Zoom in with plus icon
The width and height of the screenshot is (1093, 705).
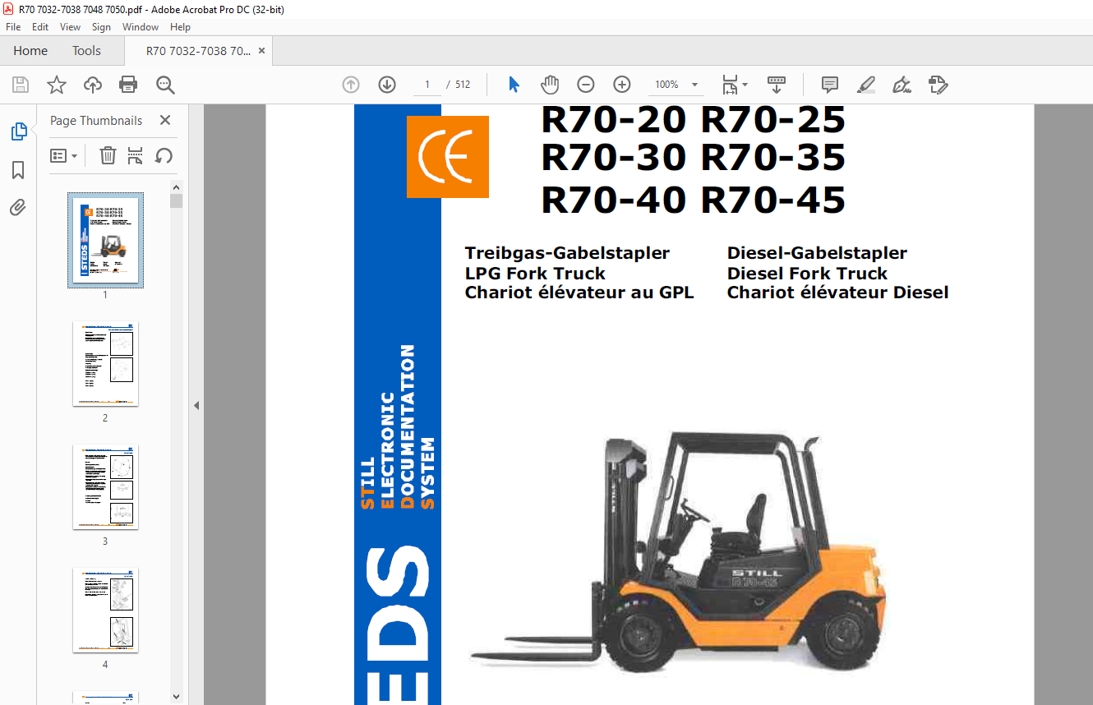(622, 85)
